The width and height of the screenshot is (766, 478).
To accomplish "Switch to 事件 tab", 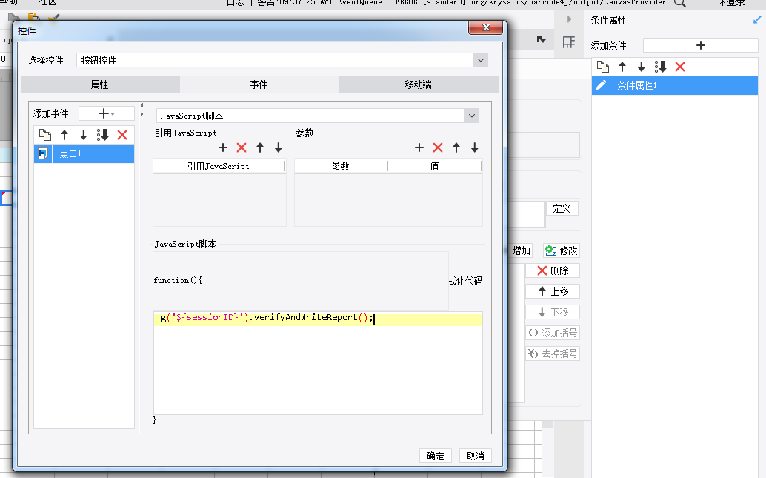I will tap(259, 84).
